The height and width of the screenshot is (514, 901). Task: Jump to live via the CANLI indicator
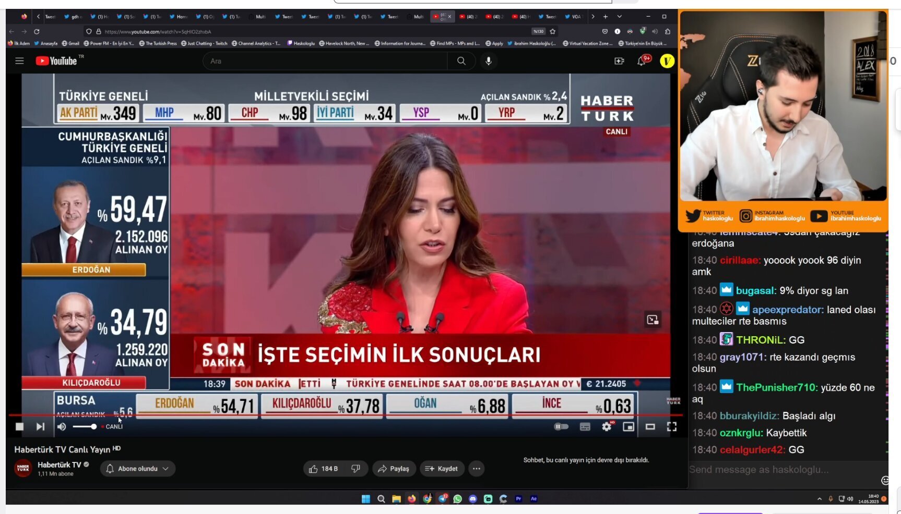point(112,426)
